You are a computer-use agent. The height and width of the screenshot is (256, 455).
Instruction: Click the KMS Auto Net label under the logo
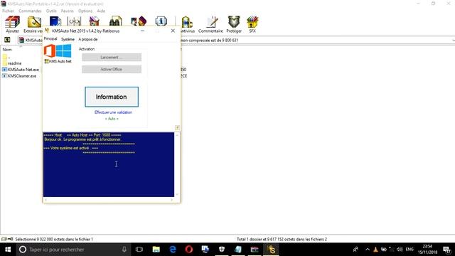[58, 61]
